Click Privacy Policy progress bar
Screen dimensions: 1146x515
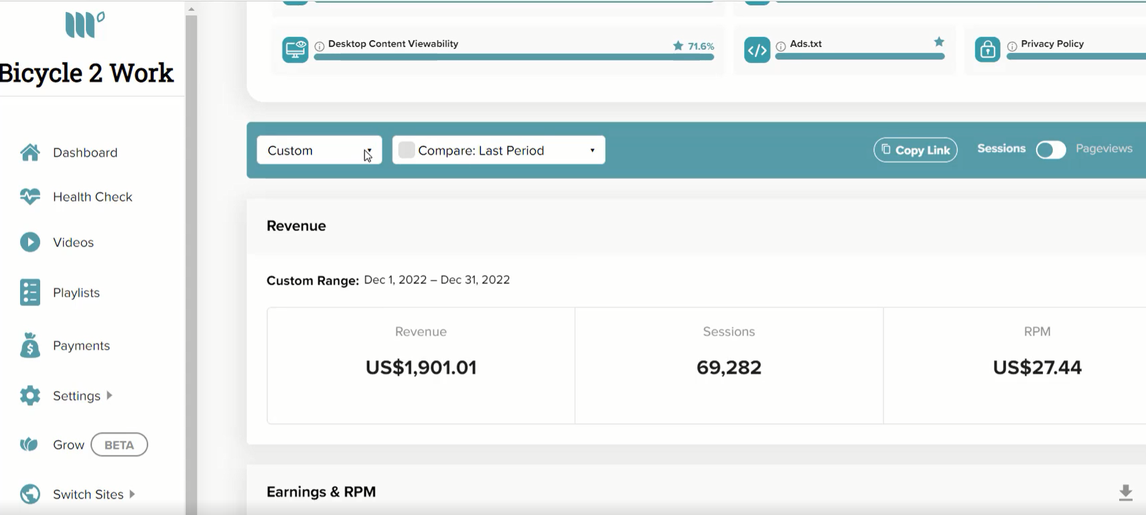point(1076,57)
